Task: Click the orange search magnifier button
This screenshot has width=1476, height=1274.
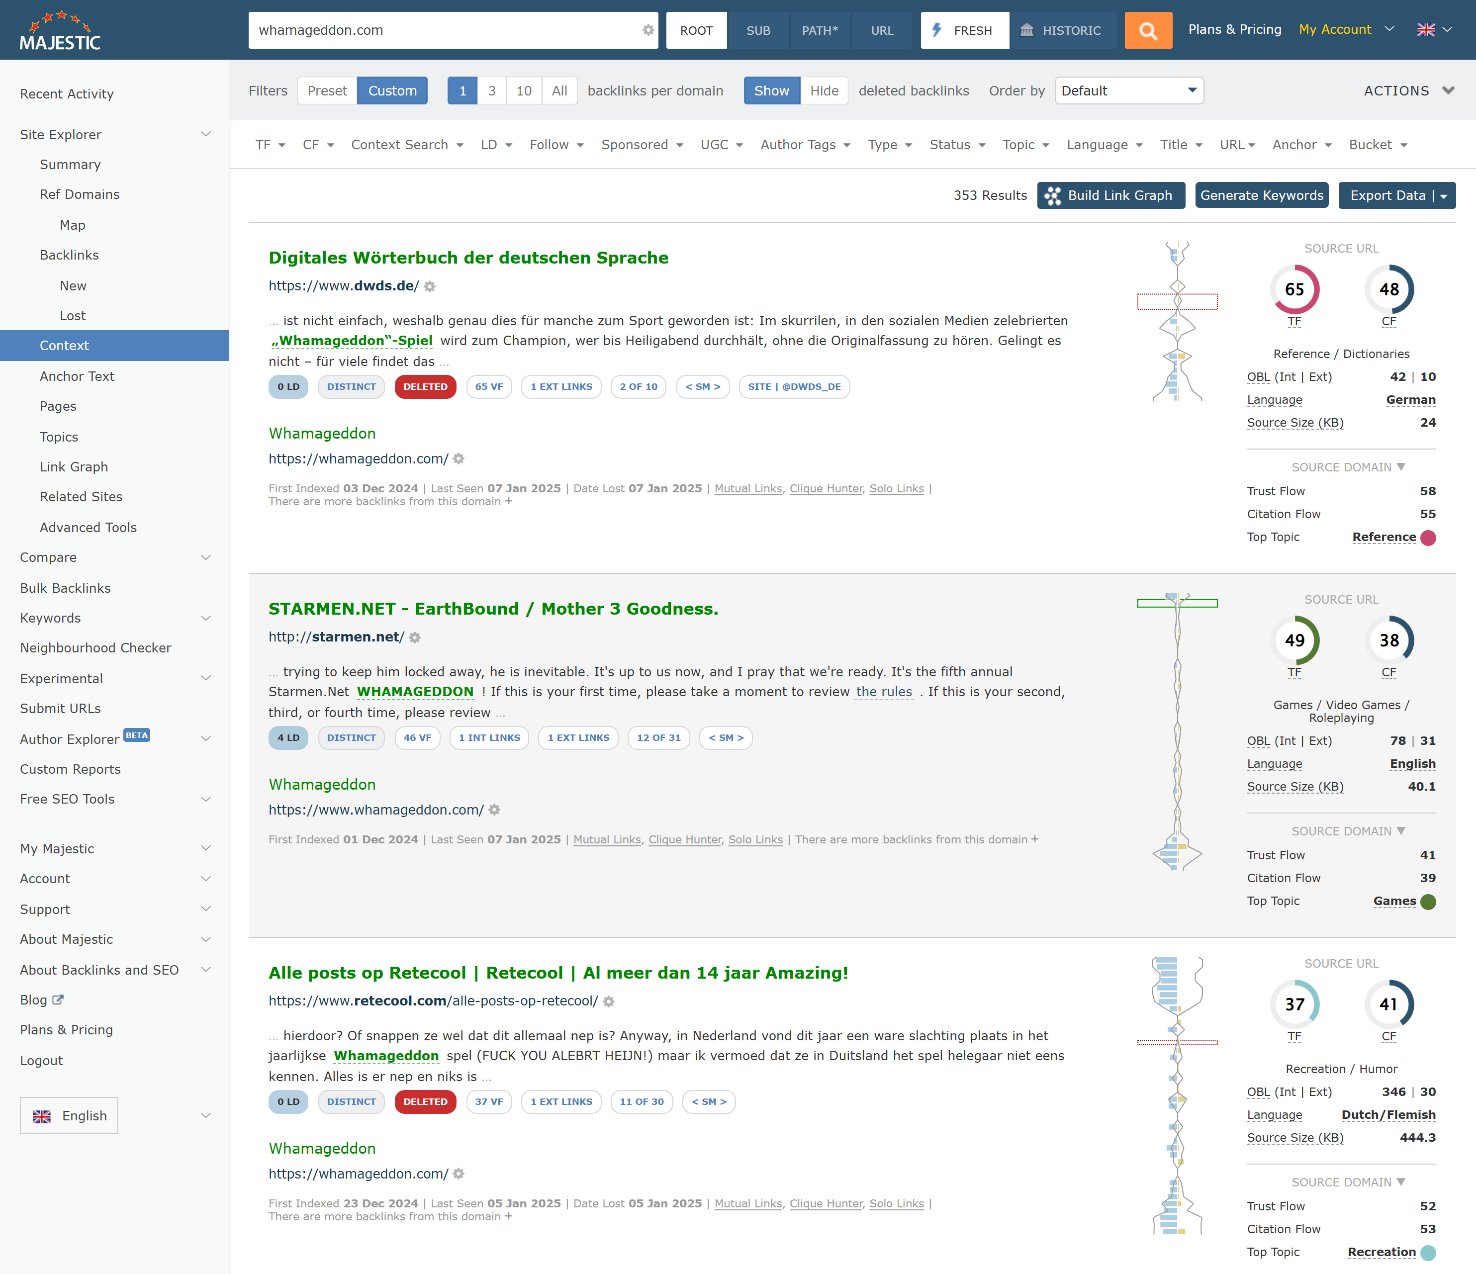Action: coord(1148,30)
